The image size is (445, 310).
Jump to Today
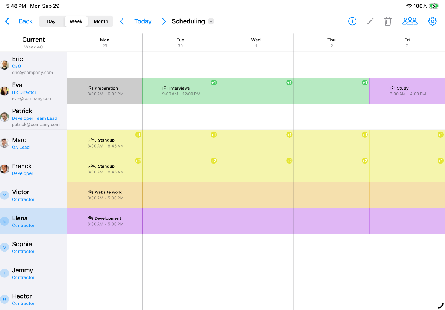click(143, 21)
